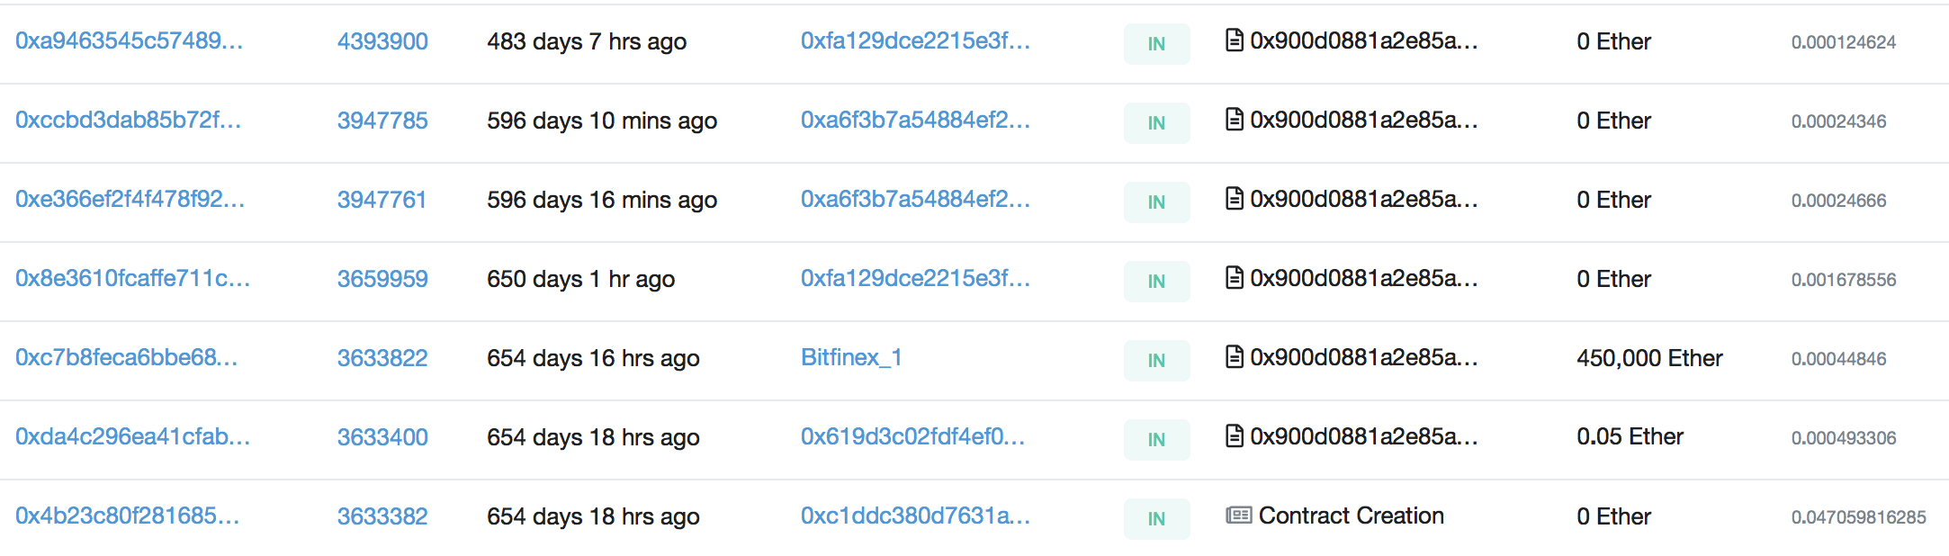This screenshot has height=556, width=1949.
Task: Click contract document icon in block 4393900 row
Action: point(1235,40)
